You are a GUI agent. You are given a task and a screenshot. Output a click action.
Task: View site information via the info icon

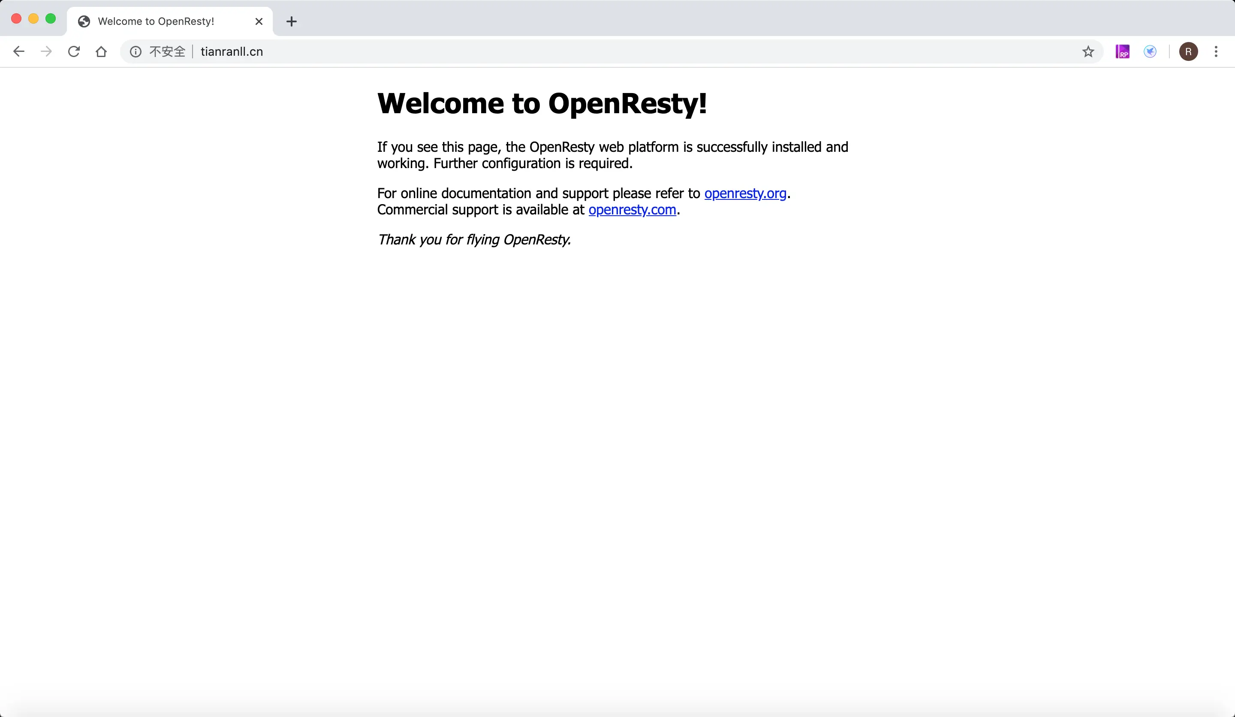pyautogui.click(x=136, y=51)
